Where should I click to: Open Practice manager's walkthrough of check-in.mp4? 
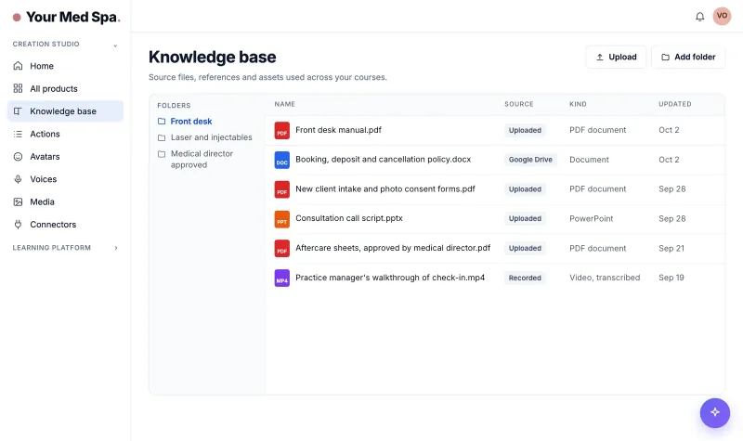pyautogui.click(x=390, y=278)
